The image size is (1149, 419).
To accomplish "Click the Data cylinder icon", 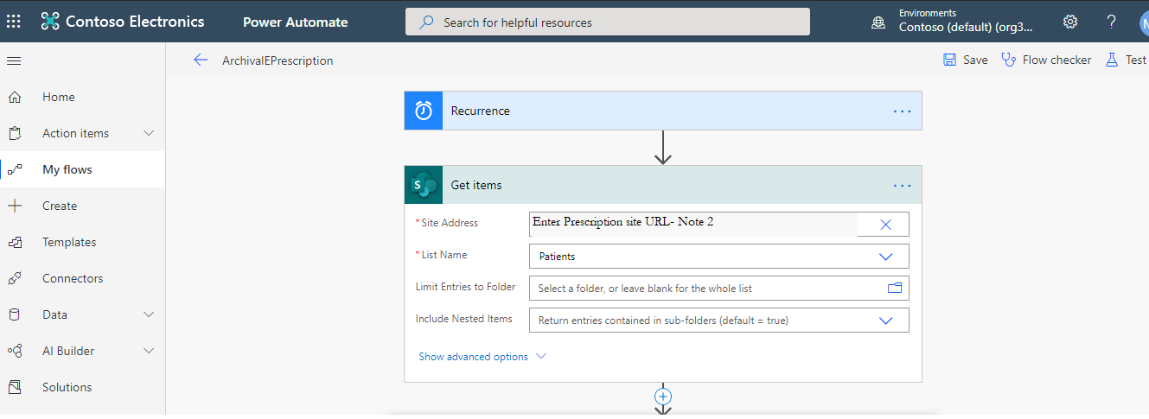I will pyautogui.click(x=14, y=314).
